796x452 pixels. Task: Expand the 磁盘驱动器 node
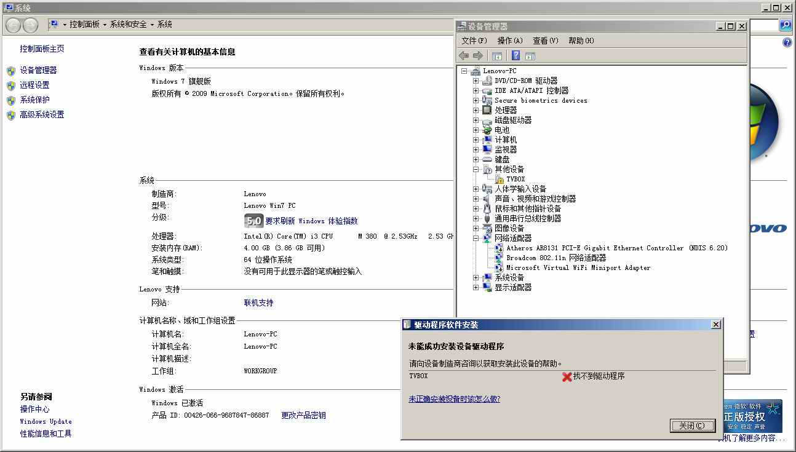476,120
